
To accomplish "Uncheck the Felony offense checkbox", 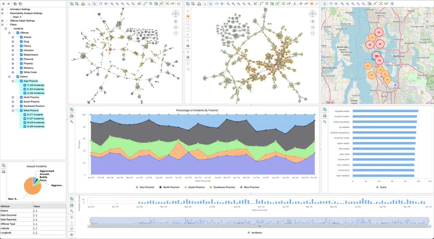I will [x=21, y=46].
